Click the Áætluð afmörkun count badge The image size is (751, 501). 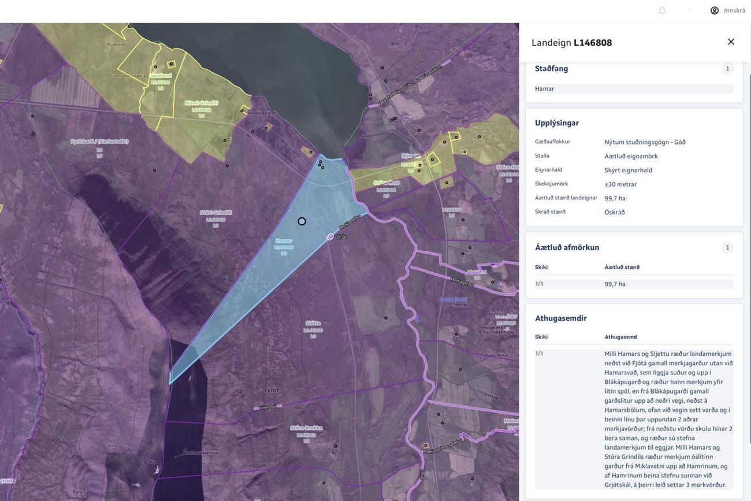727,248
